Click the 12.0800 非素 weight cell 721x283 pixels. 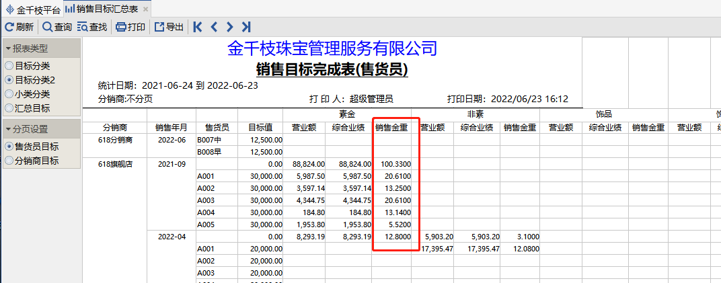[x=520, y=249]
